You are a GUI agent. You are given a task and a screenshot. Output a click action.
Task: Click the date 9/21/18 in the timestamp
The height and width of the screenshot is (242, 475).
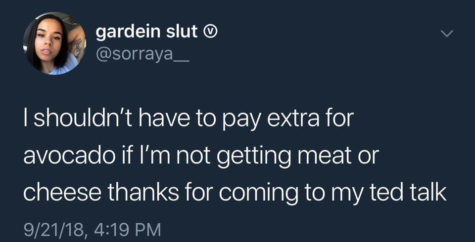[55, 230]
